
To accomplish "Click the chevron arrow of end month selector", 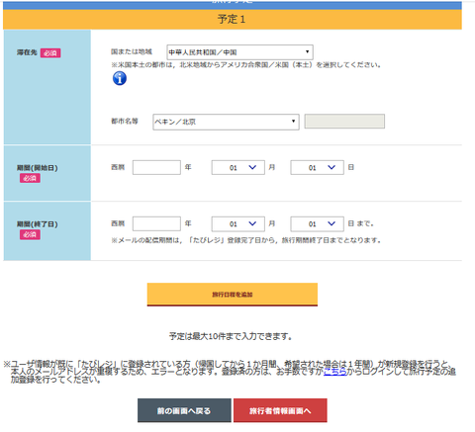I will pyautogui.click(x=252, y=223).
